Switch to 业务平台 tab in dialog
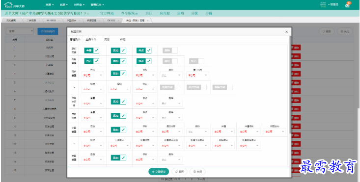The height and width of the screenshot is (182, 360). pyautogui.click(x=91, y=40)
